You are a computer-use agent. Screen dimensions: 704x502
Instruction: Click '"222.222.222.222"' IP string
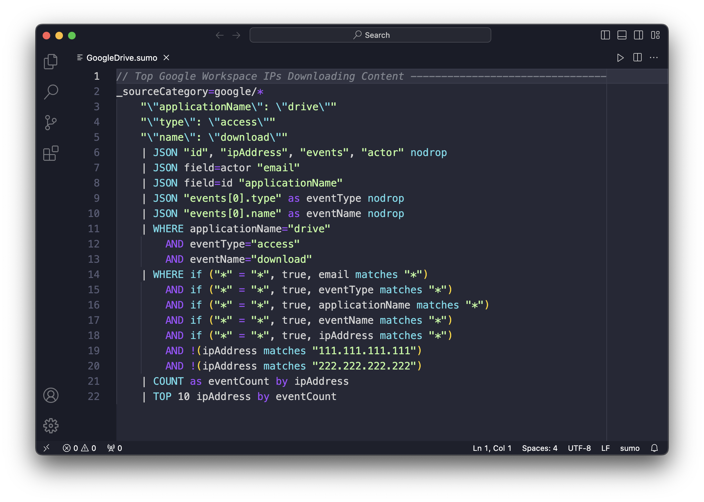tap(364, 366)
